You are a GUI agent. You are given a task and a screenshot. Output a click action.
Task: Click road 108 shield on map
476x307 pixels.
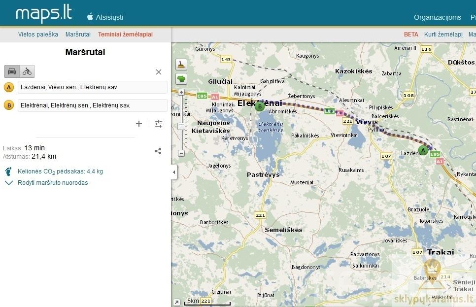coord(408,95)
